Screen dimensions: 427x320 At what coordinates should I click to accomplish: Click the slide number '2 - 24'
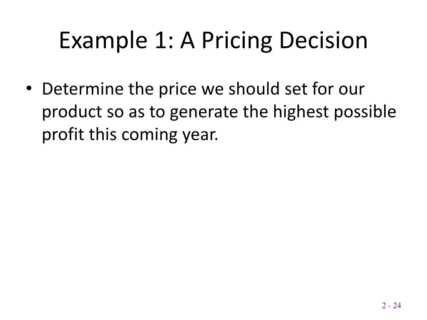tap(391, 305)
